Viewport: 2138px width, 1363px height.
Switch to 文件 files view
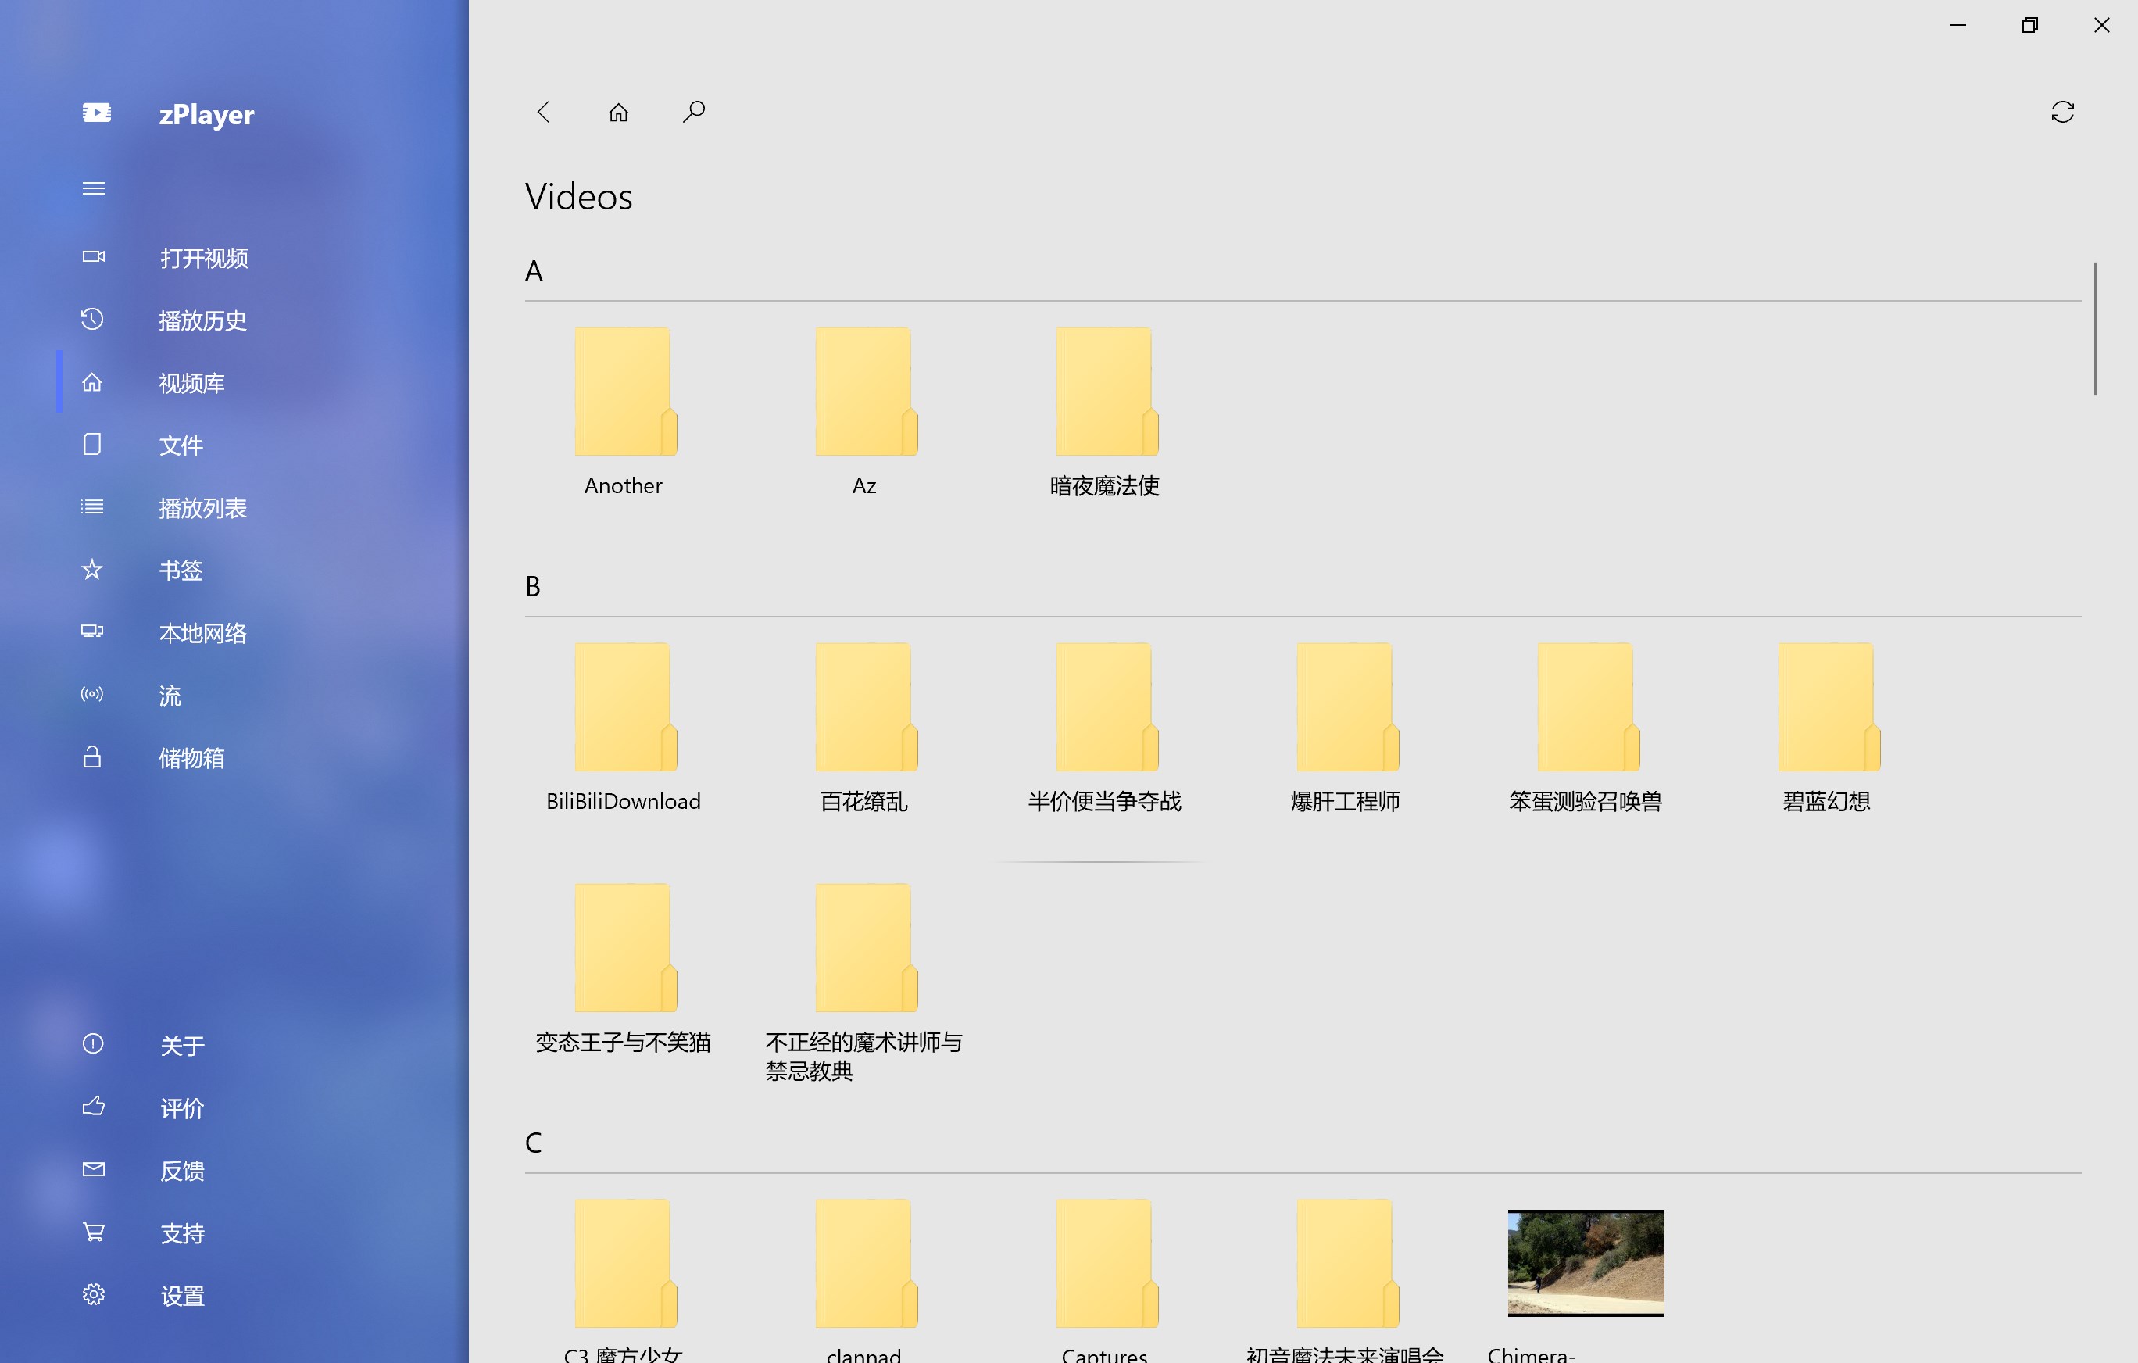pos(181,445)
